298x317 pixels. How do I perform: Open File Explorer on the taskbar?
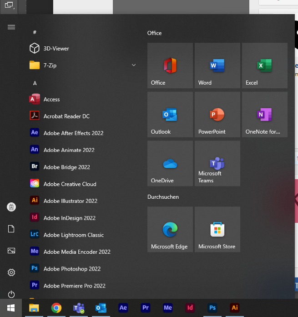click(x=34, y=308)
